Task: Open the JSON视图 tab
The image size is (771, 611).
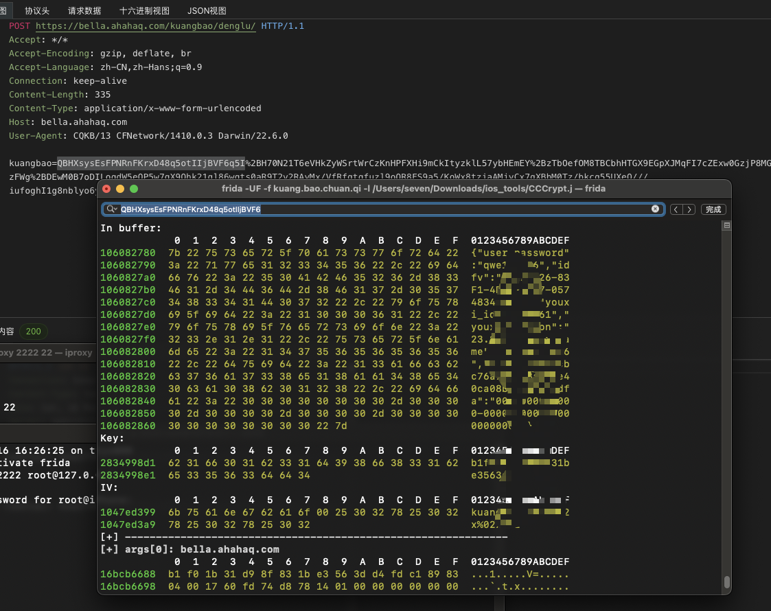Action: [x=207, y=10]
